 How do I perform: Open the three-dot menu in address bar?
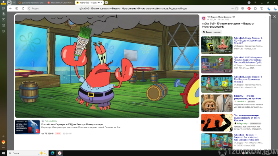coord(232,8)
